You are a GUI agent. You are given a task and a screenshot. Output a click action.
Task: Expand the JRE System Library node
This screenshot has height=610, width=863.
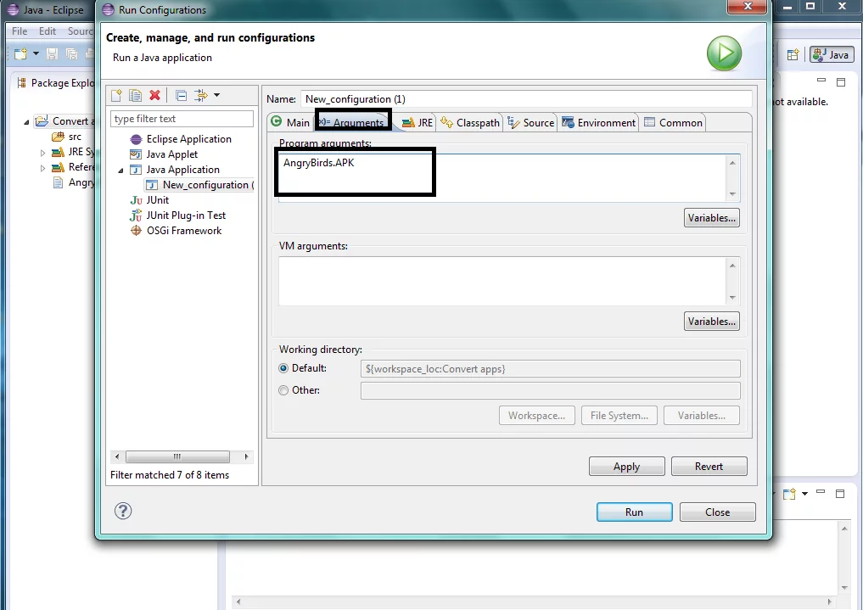pos(43,153)
